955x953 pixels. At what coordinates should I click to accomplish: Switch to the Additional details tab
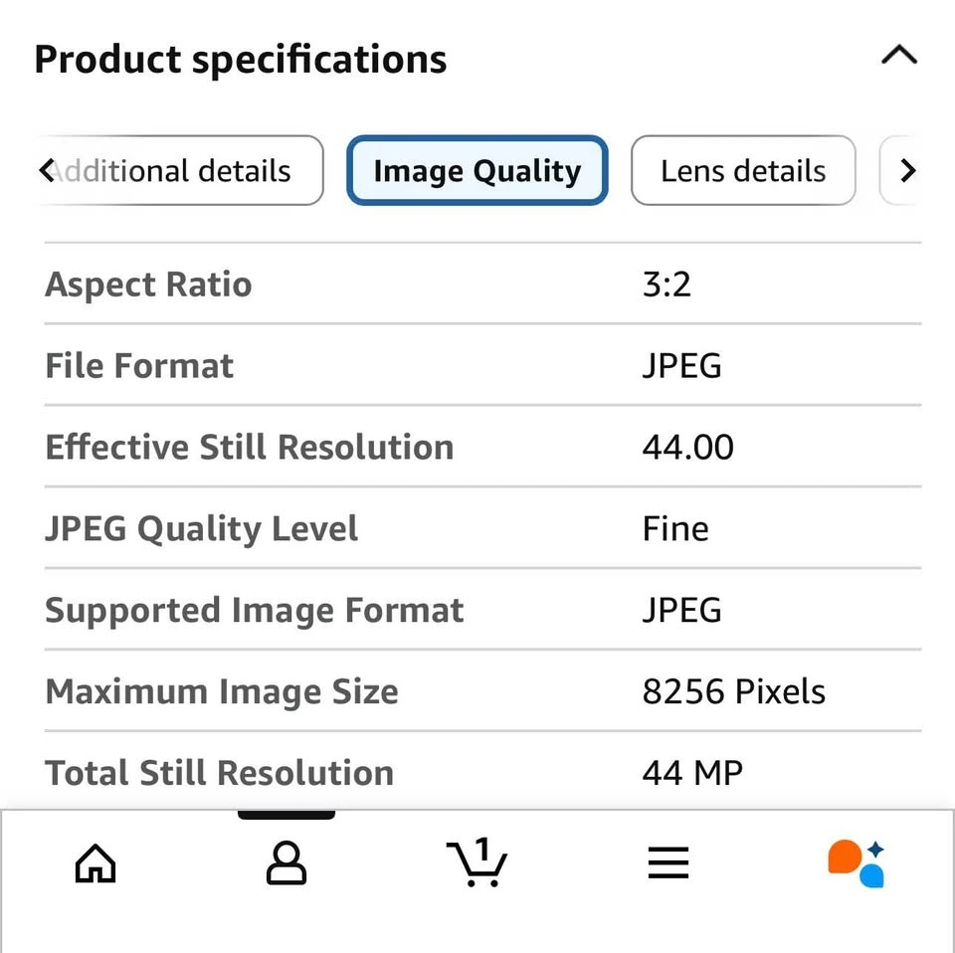pyautogui.click(x=180, y=170)
